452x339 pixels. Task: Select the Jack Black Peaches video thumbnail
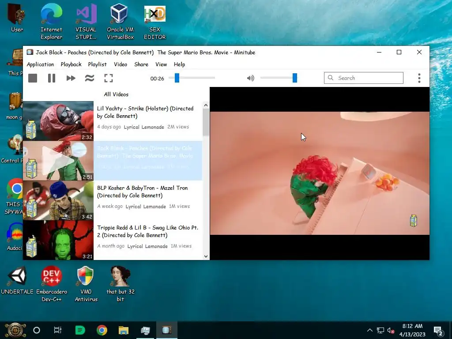pyautogui.click(x=58, y=161)
